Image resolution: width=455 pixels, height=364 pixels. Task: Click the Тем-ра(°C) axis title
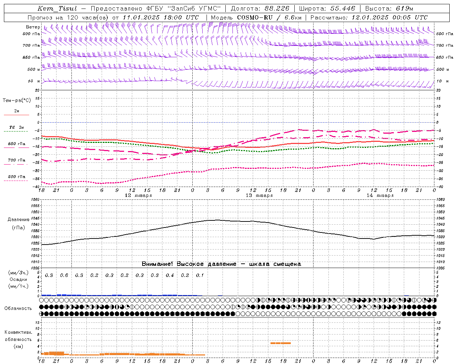click(17, 101)
